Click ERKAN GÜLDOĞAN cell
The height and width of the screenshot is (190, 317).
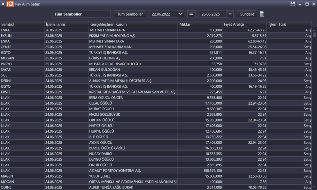(133, 69)
